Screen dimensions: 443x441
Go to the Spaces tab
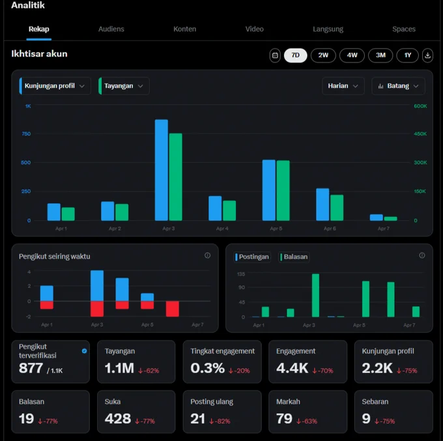pos(404,29)
